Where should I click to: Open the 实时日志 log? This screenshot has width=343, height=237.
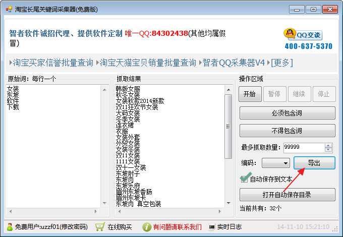tap(230, 227)
